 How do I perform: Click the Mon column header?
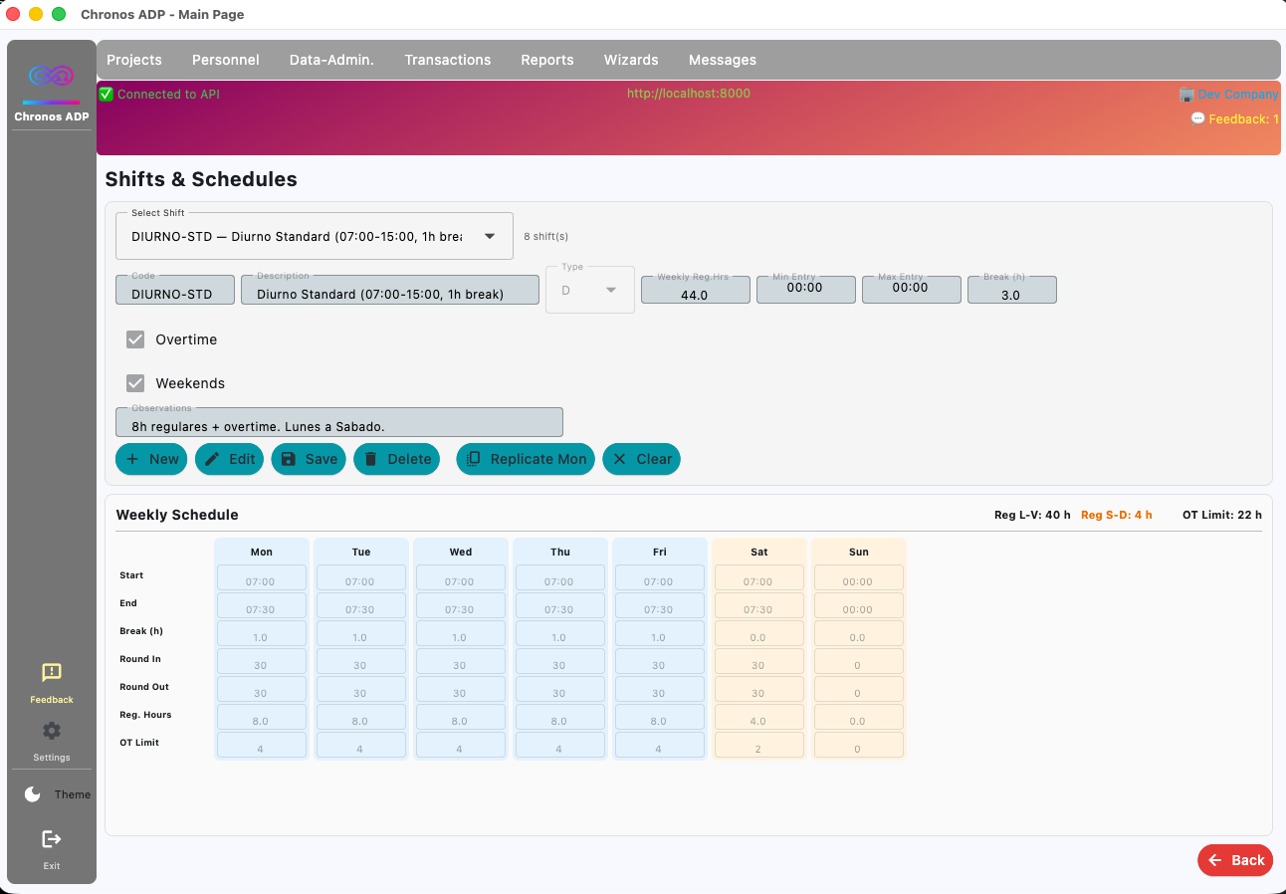(262, 552)
